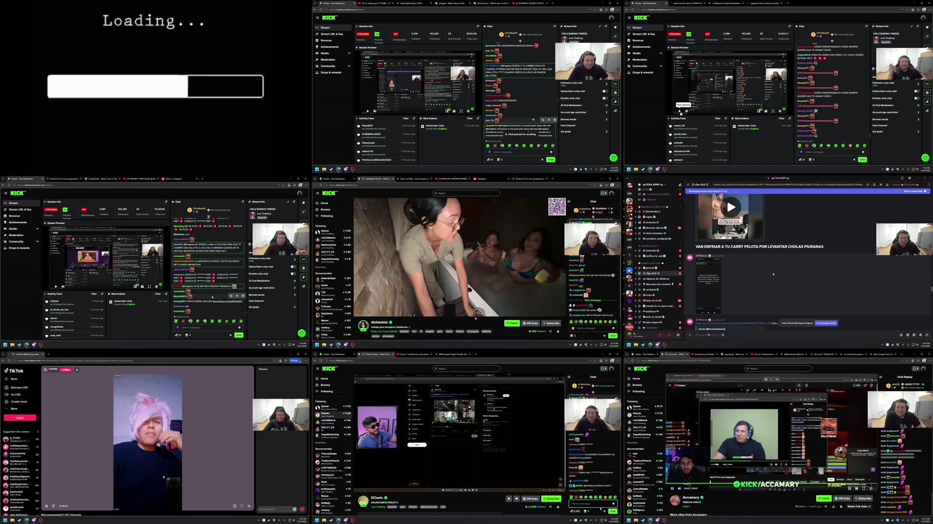The image size is (933, 524).
Task: Toggle the Subscribers-only chat switch
Action: [604, 91]
